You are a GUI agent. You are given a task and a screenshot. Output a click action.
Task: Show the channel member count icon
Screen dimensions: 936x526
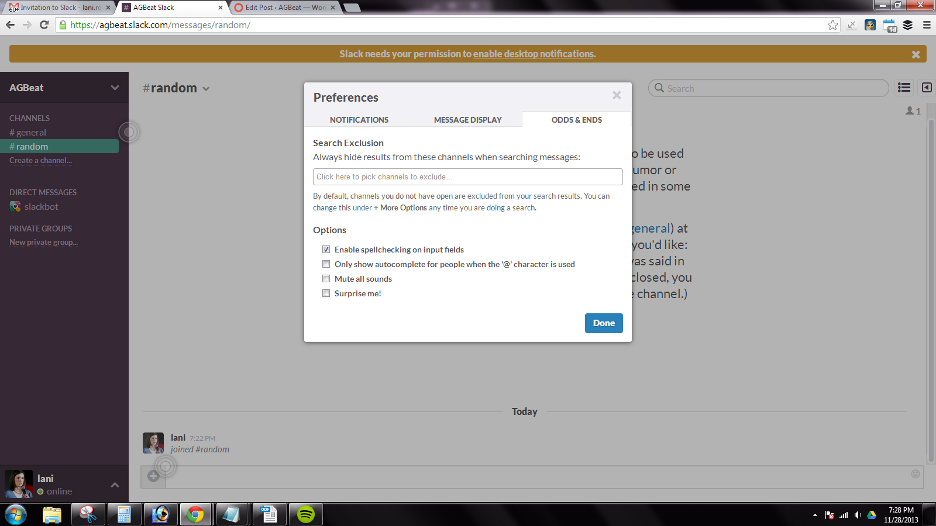pyautogui.click(x=913, y=110)
